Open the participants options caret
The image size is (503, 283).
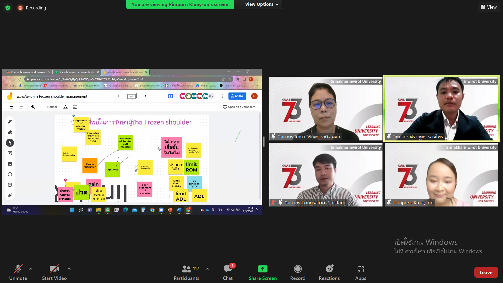tap(207, 269)
